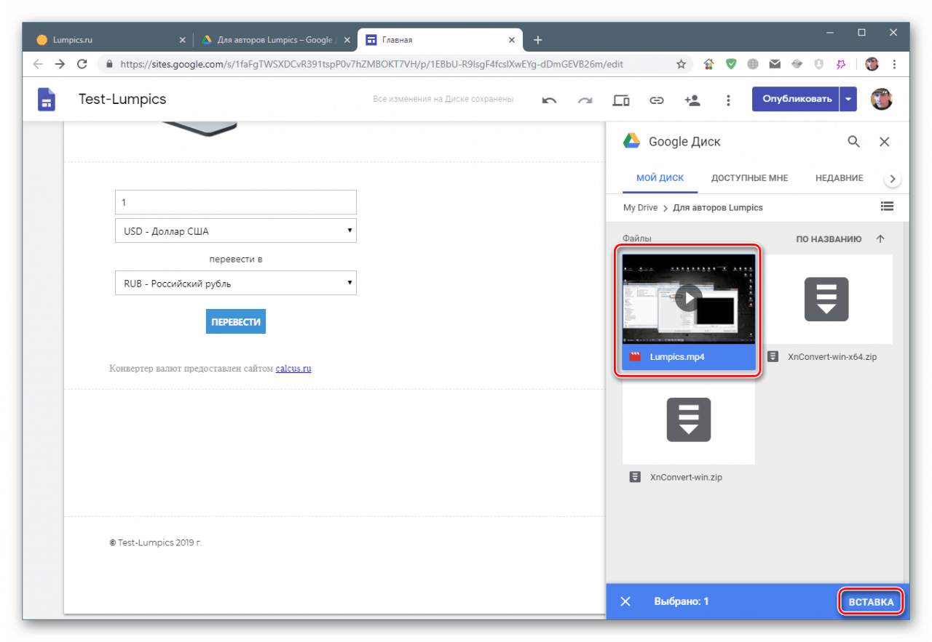932x642 pixels.
Task: Switch Drive panel to list view
Action: (x=887, y=206)
